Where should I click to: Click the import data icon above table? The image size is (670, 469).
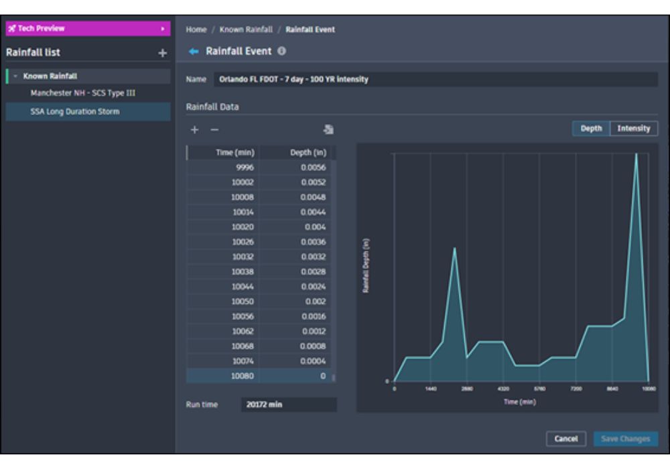click(x=328, y=130)
